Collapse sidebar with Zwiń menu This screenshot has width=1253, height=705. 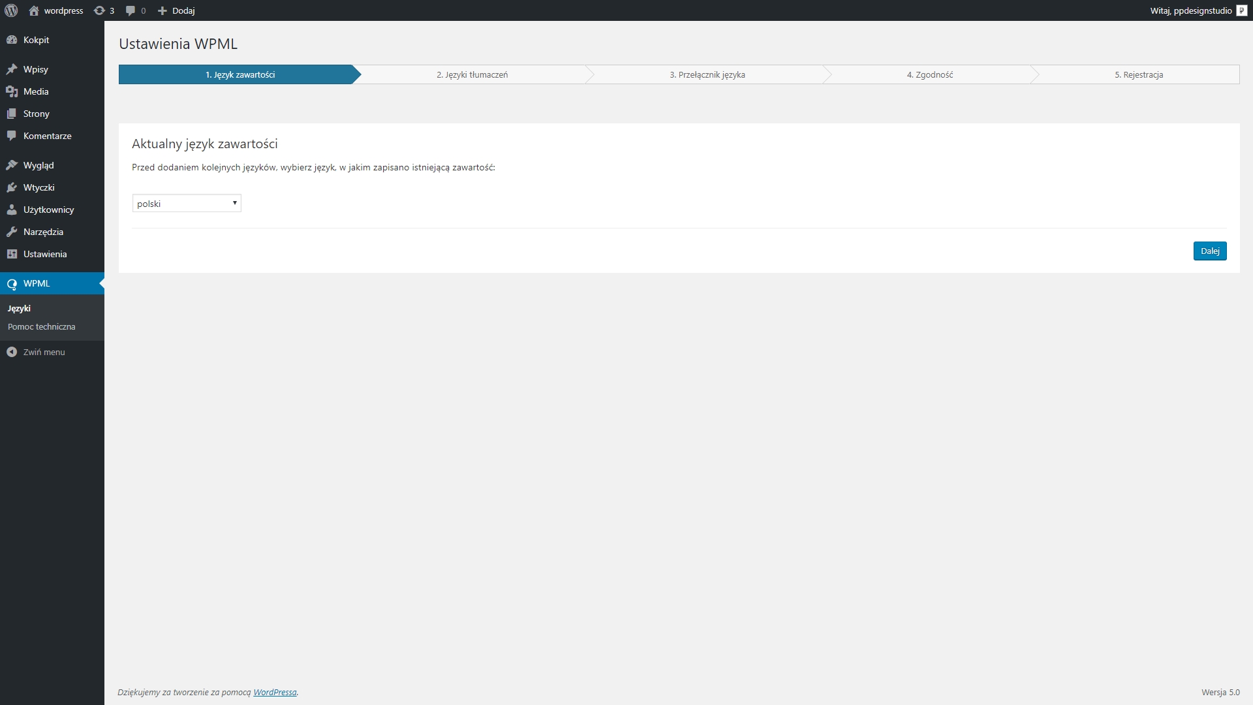[52, 352]
